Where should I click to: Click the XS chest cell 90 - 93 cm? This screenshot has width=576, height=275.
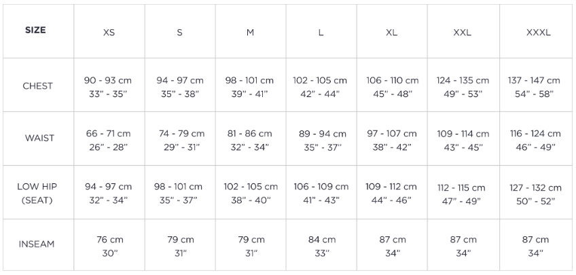click(109, 87)
